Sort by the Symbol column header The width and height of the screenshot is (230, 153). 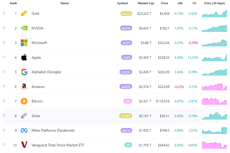click(123, 3)
